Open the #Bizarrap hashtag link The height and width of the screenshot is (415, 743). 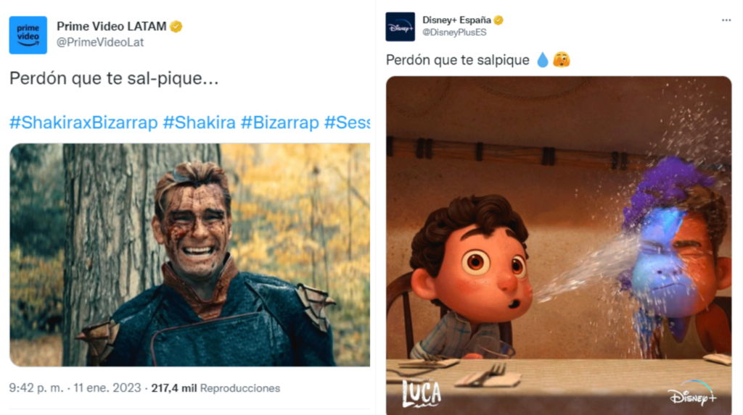click(x=279, y=122)
